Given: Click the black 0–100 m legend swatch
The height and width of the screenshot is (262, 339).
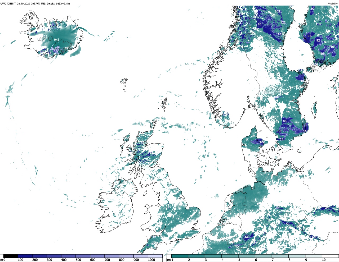Looking at the screenshot, I should pos(11,256).
